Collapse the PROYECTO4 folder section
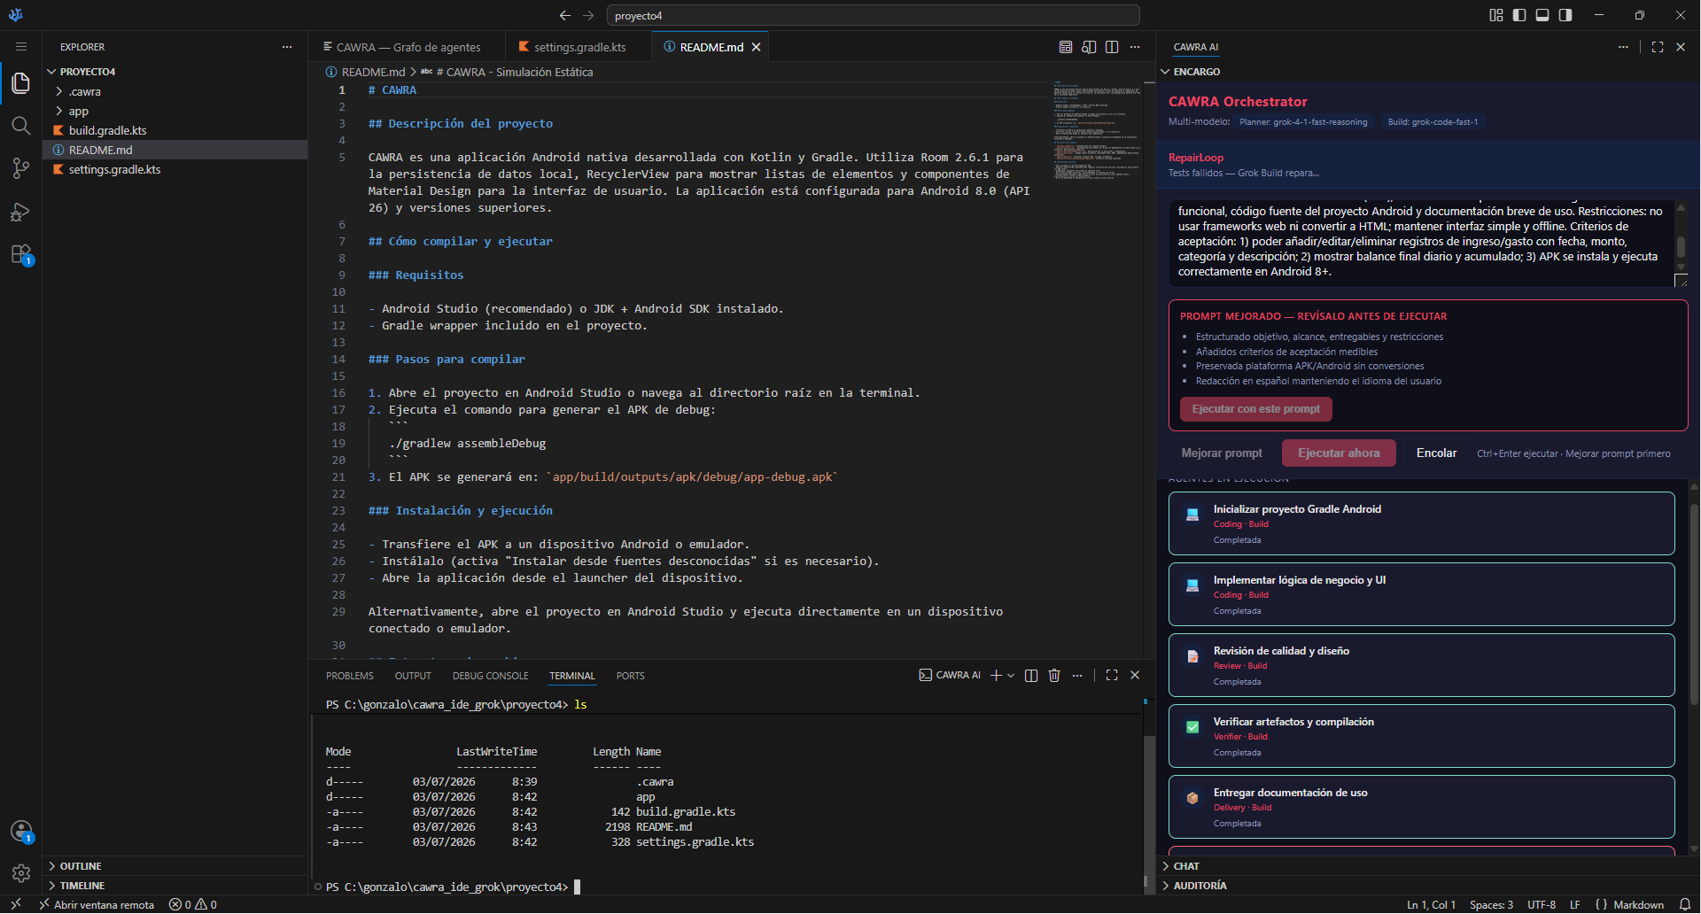The width and height of the screenshot is (1701, 914). click(x=175, y=72)
